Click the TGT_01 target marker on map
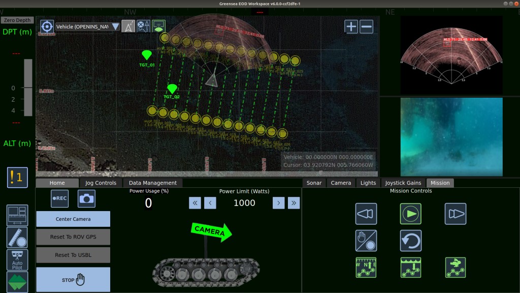520x293 pixels. point(147,55)
